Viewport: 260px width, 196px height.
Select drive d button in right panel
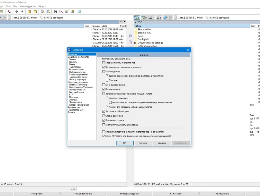coord(144,18)
